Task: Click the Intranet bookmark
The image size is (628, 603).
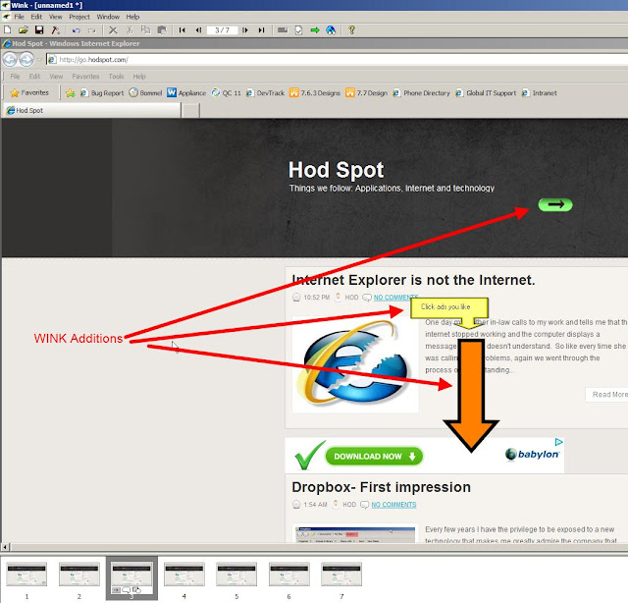Action: 539,93
